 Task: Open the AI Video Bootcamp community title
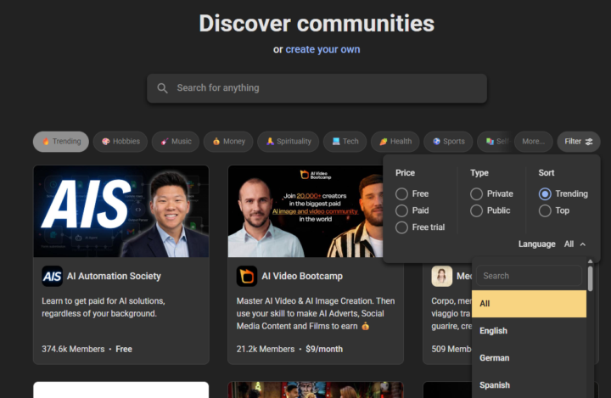pyautogui.click(x=302, y=276)
